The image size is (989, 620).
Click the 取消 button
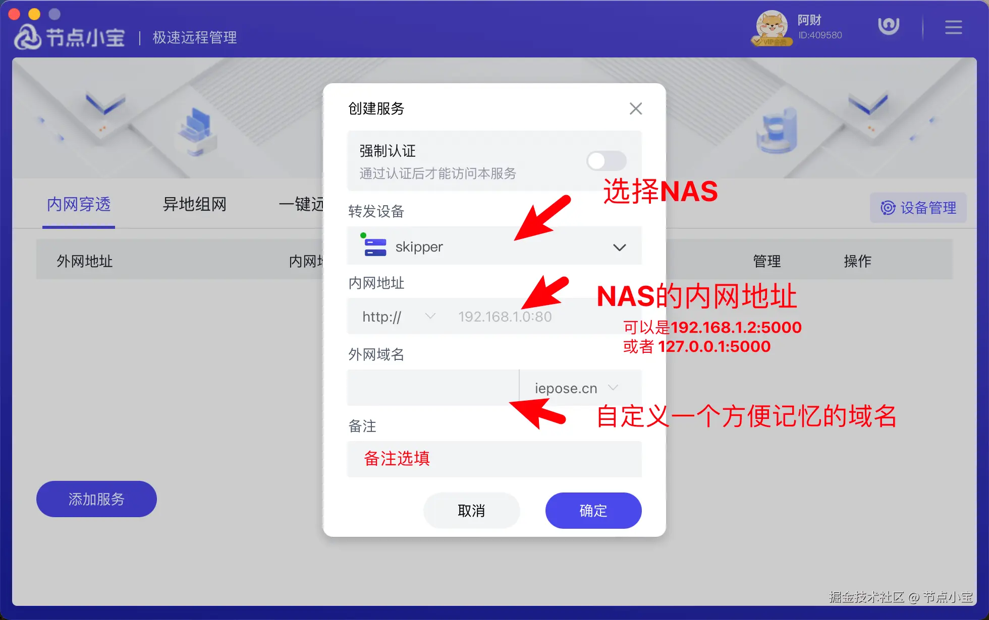coord(471,511)
